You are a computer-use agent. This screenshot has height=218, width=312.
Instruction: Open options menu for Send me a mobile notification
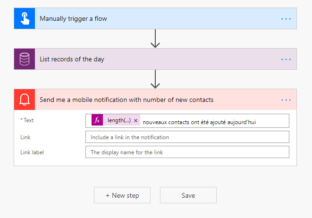[x=286, y=100]
